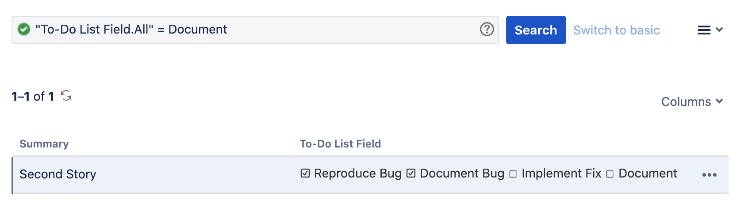The image size is (737, 204).
Task: Refresh the search results
Action: tap(66, 95)
